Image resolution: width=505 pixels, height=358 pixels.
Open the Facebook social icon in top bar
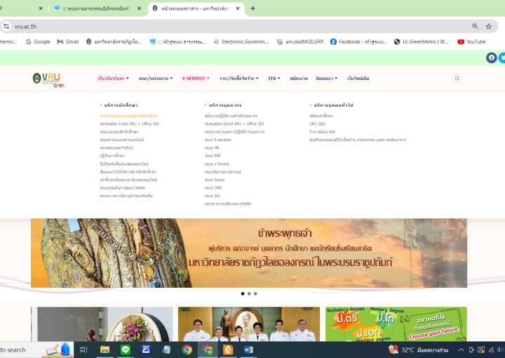pos(491,58)
